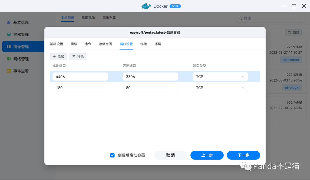Screen dimensions: 310x180
Task: Click the 容器端口 column header
Action: point(129,66)
